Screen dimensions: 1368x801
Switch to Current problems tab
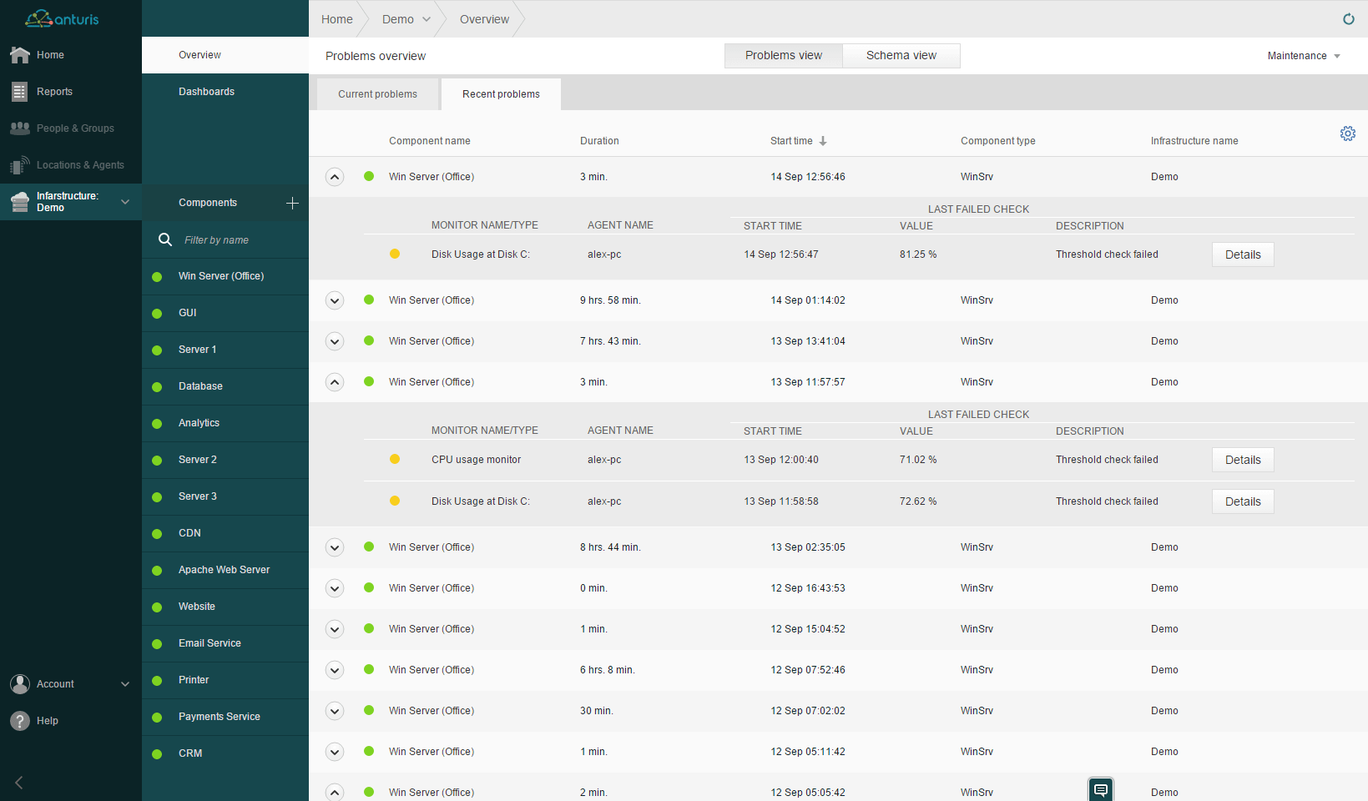(x=377, y=94)
